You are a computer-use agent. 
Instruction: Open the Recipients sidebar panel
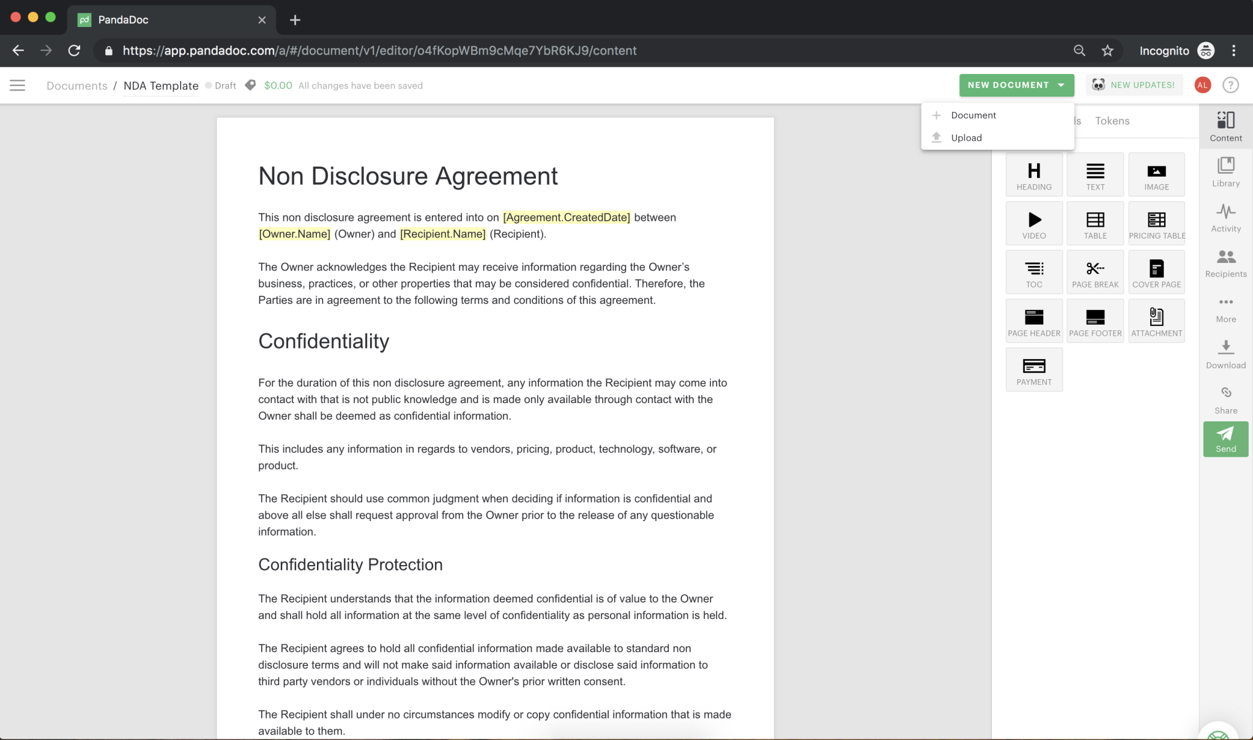(1225, 263)
